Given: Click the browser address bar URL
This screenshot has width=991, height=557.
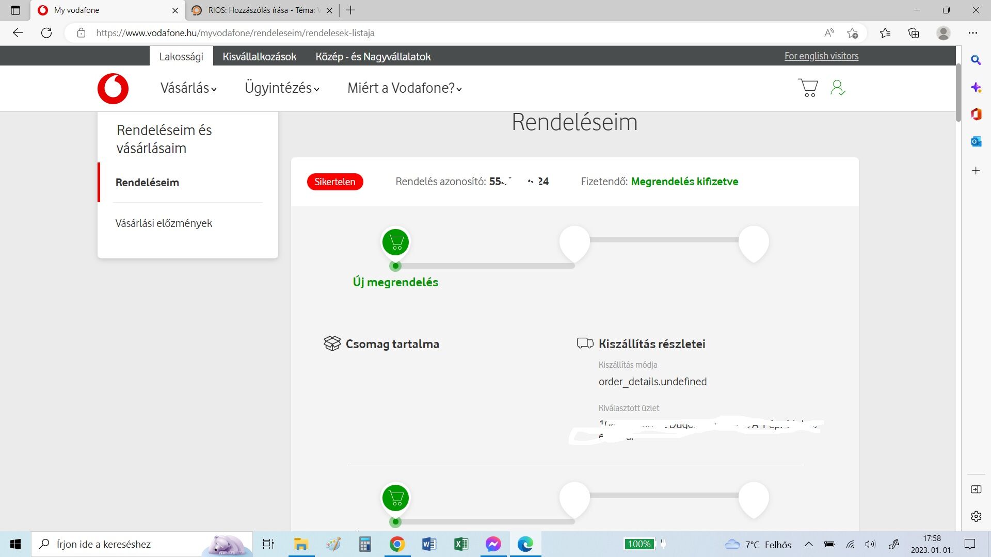Looking at the screenshot, I should [235, 33].
